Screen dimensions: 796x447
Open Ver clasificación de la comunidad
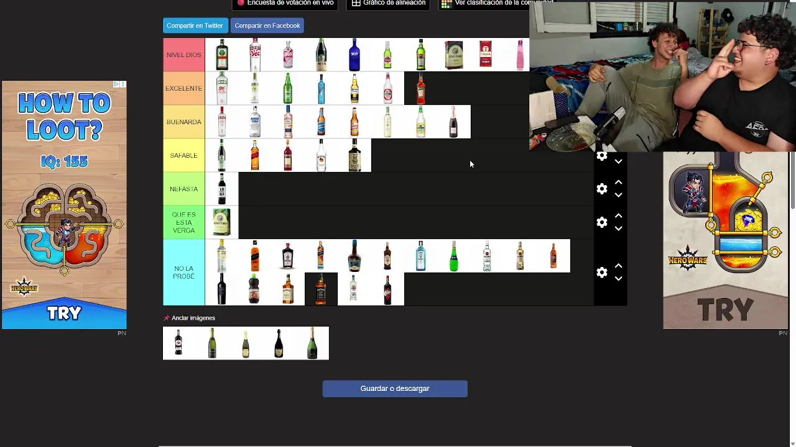coord(497,3)
